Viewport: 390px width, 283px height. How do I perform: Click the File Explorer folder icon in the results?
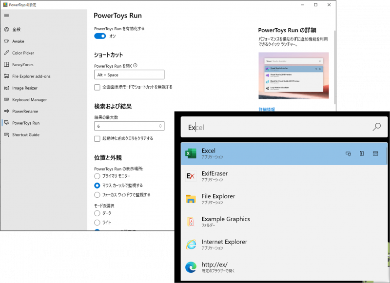(191, 199)
